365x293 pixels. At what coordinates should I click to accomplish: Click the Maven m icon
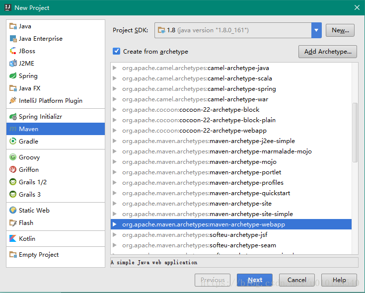(x=13, y=129)
